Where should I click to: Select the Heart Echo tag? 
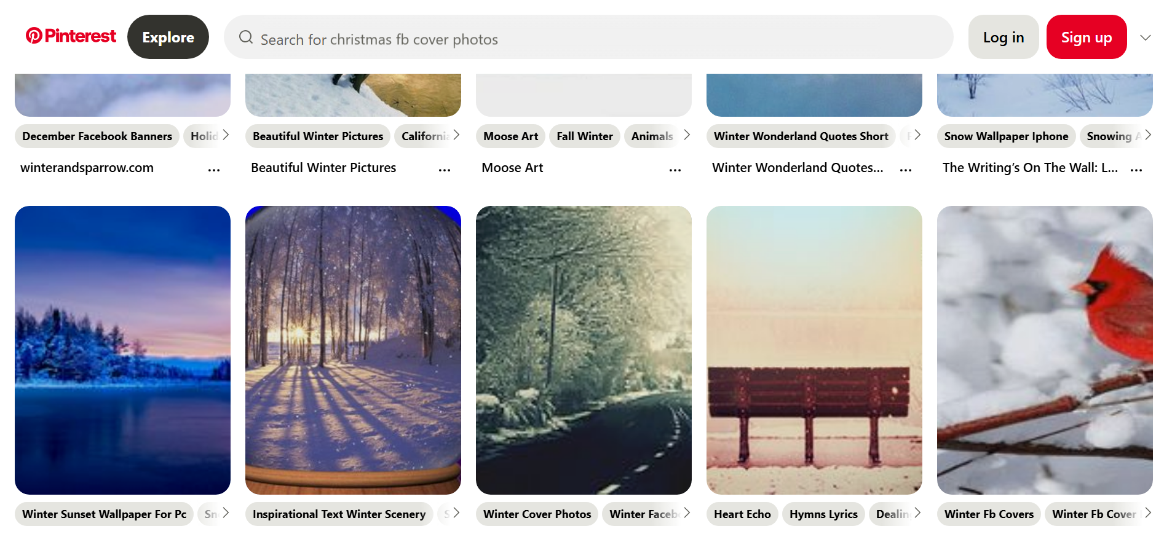pos(742,514)
